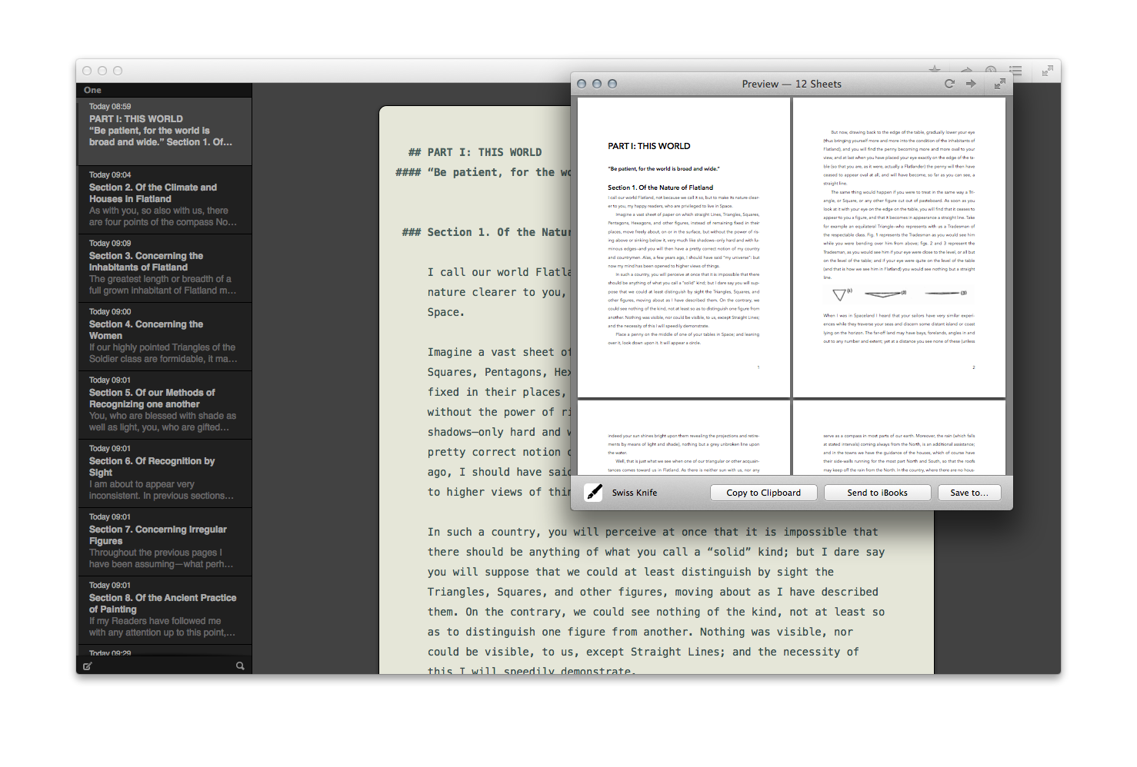Click the "One" group header in sidebar
The image size is (1137, 767).
[165, 90]
